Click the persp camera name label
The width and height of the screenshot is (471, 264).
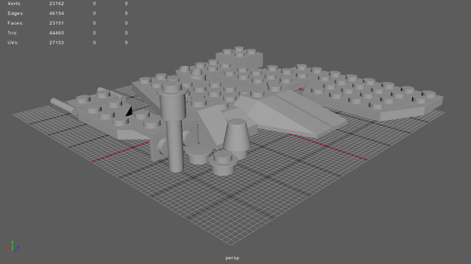click(x=233, y=257)
